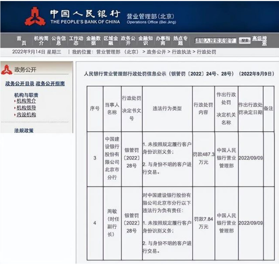Image resolution: width=279 pixels, height=265 pixels.
Task: Open the 政务公开指南 sidebar link
Action: point(50,84)
